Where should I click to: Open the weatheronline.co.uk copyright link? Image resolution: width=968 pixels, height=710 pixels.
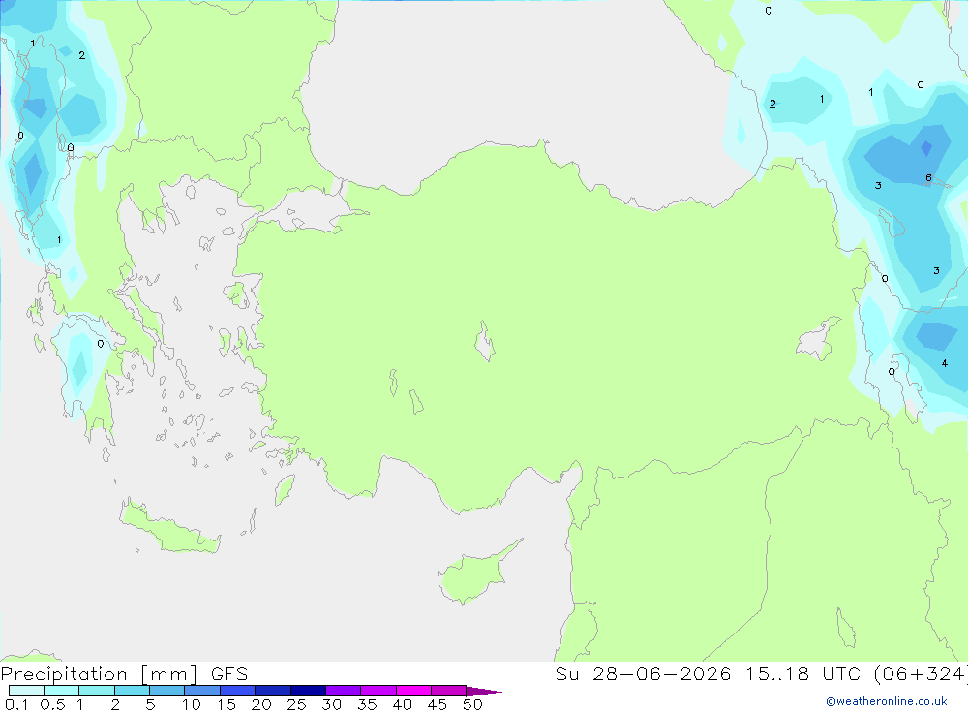(x=887, y=701)
